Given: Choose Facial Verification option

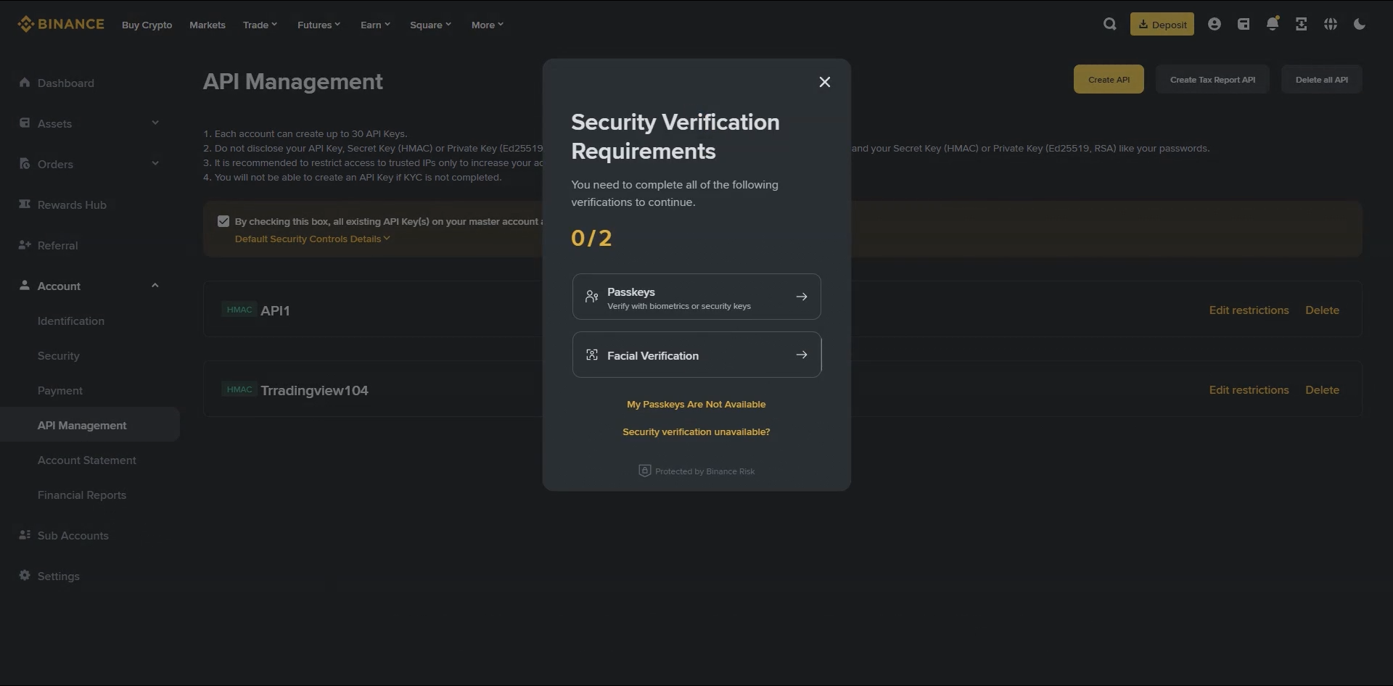Looking at the screenshot, I should tap(696, 355).
